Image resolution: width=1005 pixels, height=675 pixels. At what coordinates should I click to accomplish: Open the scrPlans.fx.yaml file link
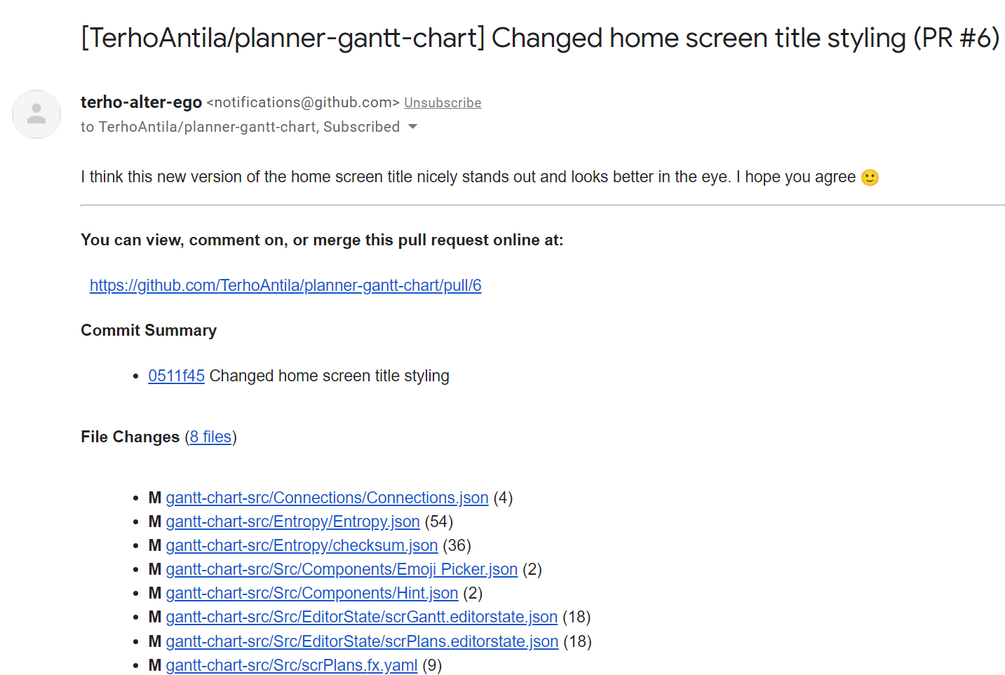click(291, 665)
